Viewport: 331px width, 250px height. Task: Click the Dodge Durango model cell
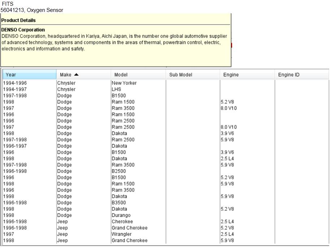(x=121, y=215)
